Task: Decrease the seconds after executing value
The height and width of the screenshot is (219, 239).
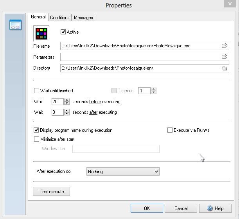Action: 67,114
